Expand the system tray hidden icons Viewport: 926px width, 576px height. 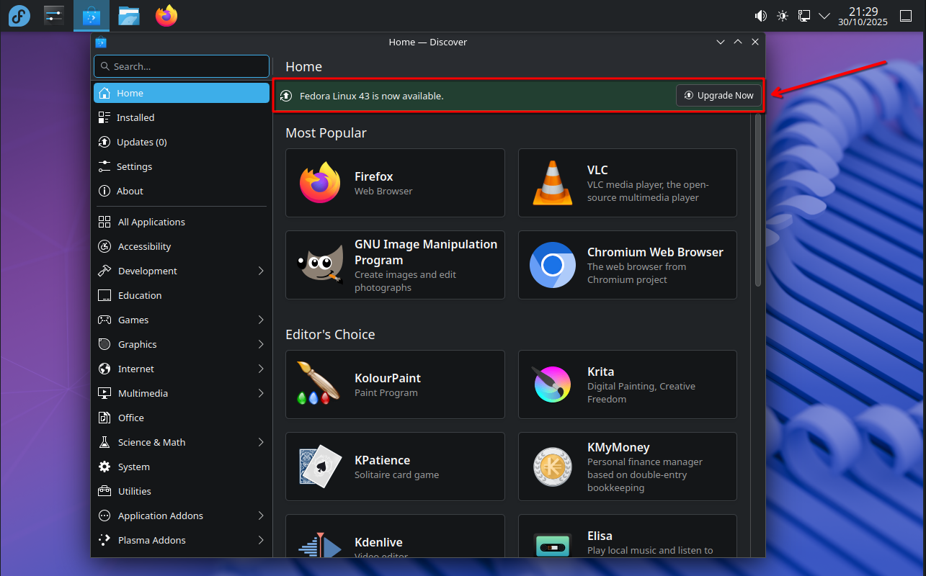coord(824,15)
